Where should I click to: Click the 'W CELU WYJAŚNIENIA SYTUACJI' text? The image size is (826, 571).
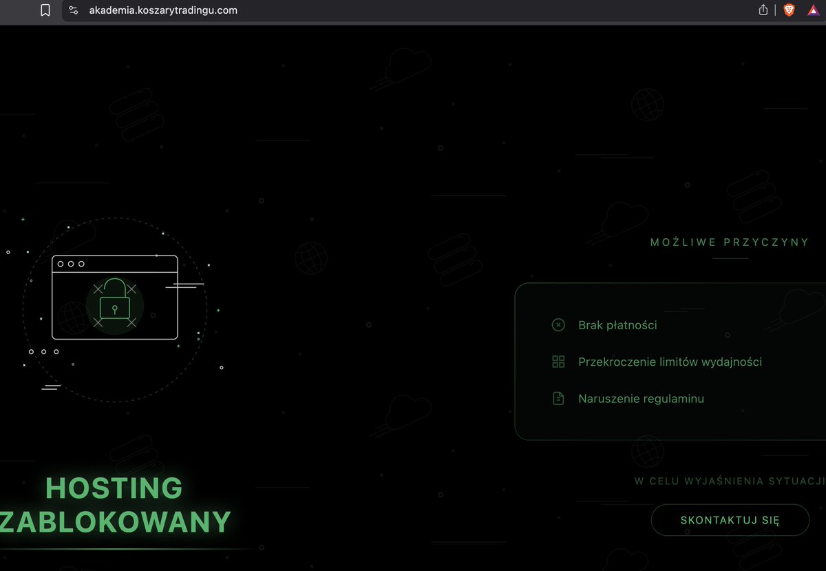pos(730,481)
